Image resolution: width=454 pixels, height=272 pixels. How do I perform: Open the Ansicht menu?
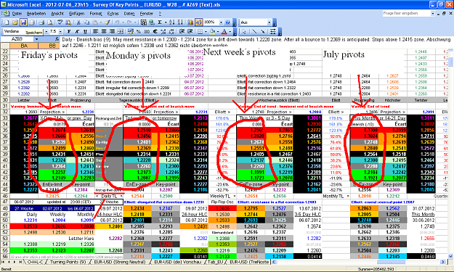pos(57,14)
